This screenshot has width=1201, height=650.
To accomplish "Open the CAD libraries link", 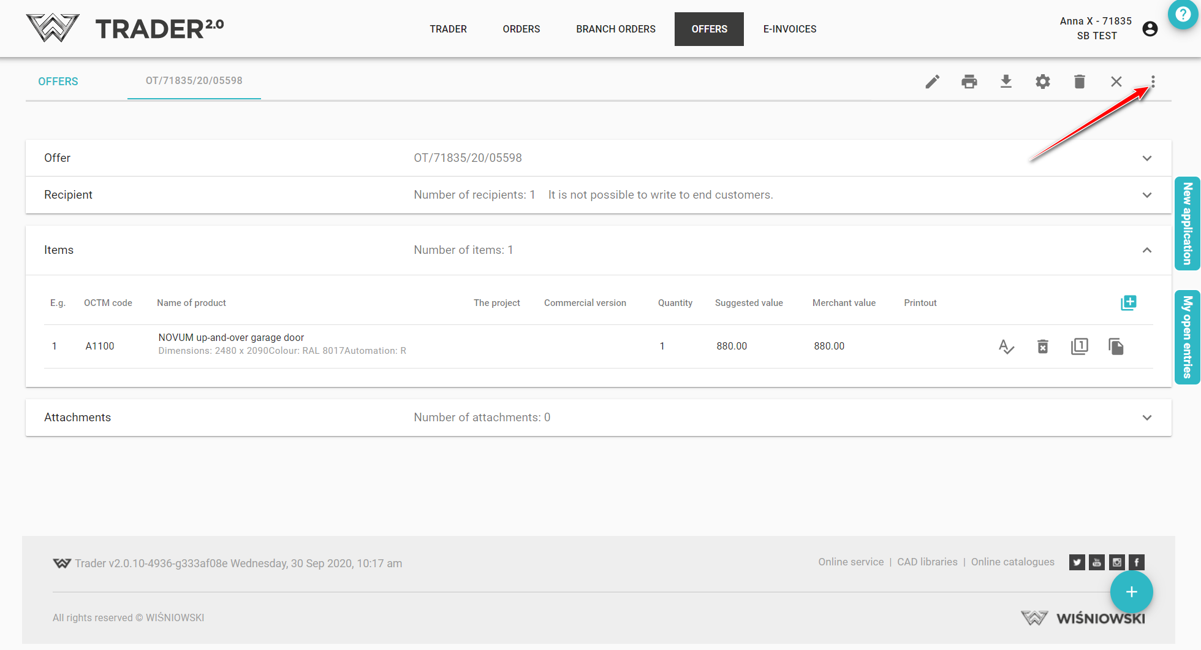I will (x=927, y=562).
